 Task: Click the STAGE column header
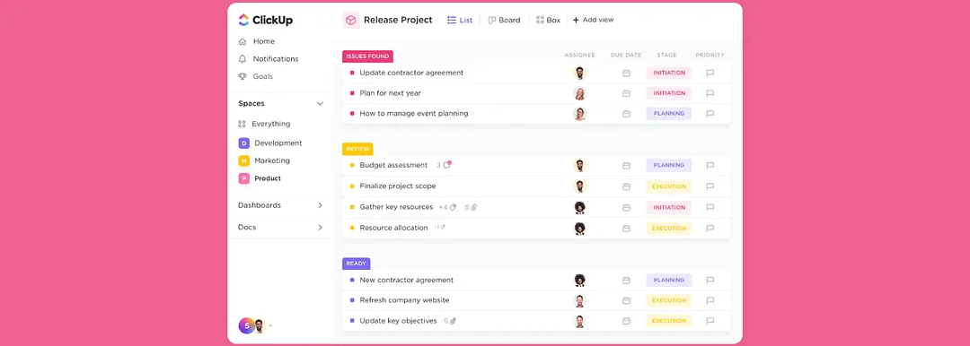click(x=666, y=55)
